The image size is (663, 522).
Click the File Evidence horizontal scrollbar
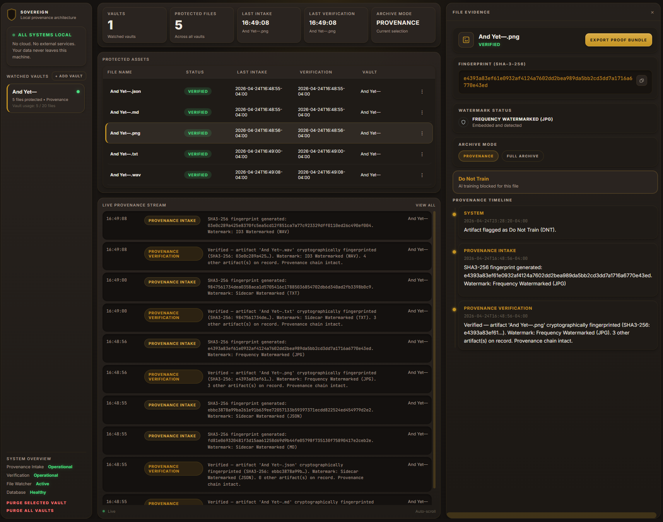coord(551,515)
